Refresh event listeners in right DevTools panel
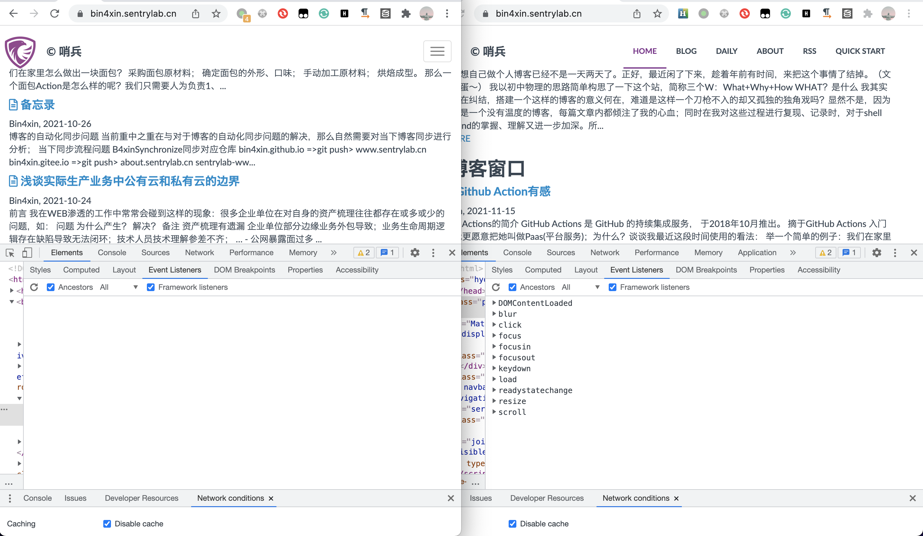The width and height of the screenshot is (923, 536). 496,287
